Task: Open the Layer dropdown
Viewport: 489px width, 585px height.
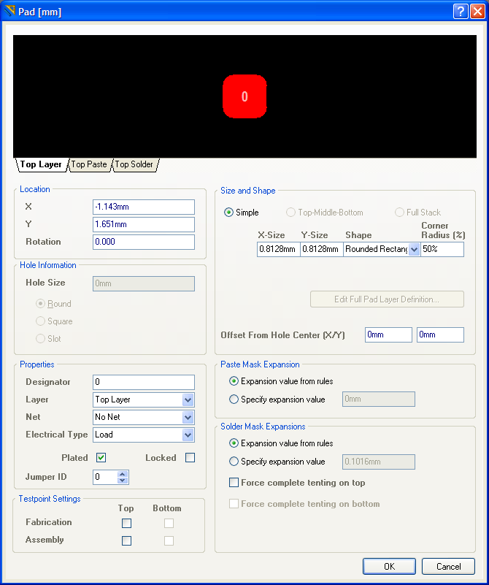Action: (188, 399)
